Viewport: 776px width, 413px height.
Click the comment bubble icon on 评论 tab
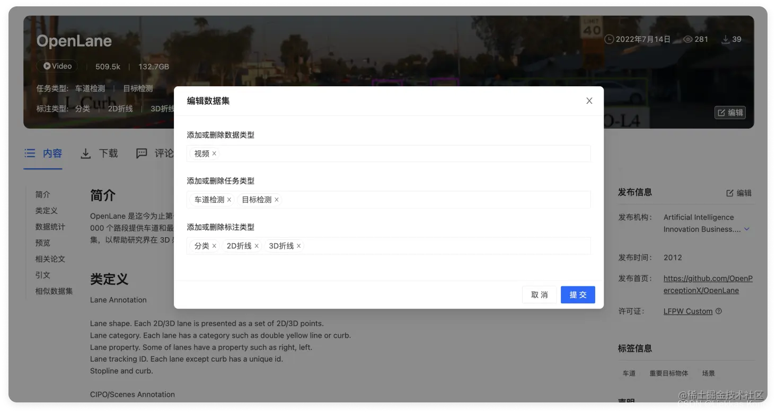pyautogui.click(x=141, y=153)
